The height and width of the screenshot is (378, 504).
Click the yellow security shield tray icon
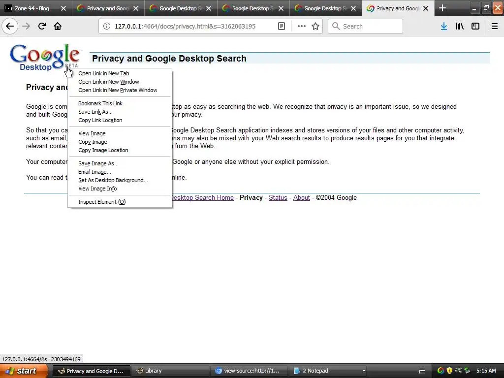pyautogui.click(x=449, y=371)
